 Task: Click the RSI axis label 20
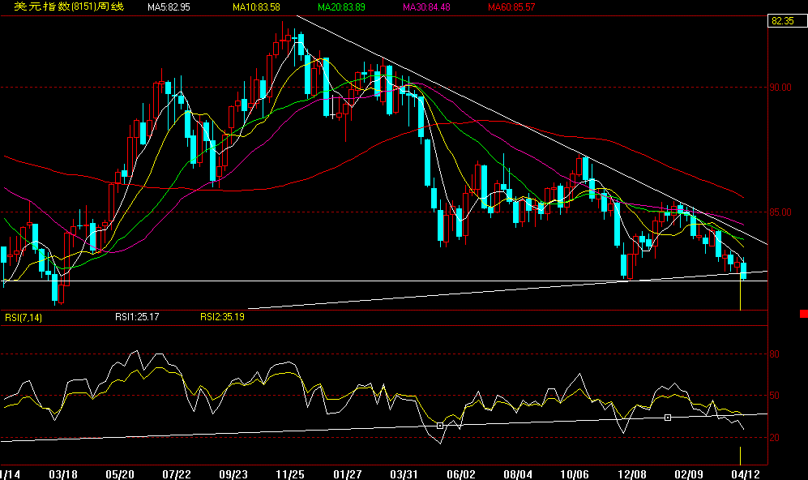775,438
